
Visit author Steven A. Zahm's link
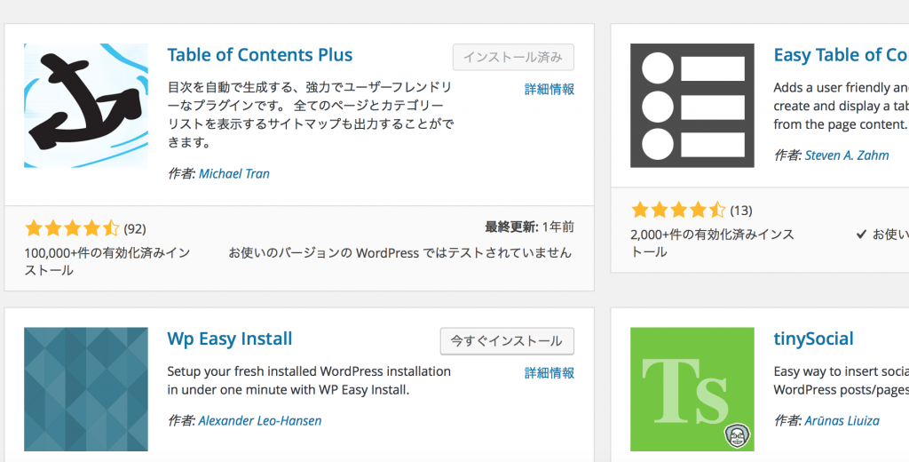[846, 155]
